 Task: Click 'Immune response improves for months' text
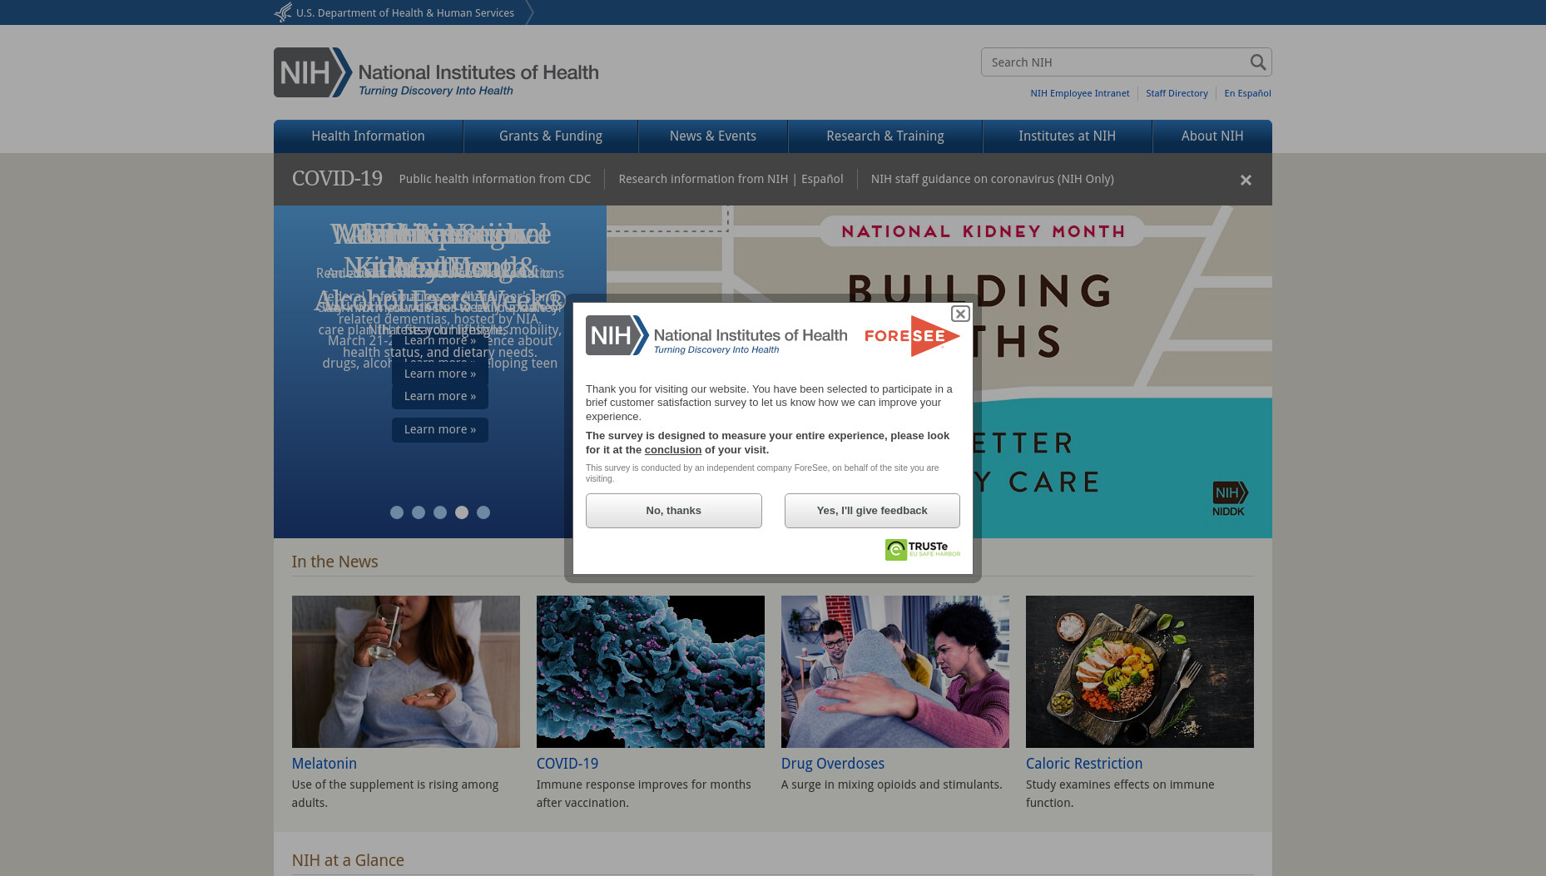click(644, 794)
